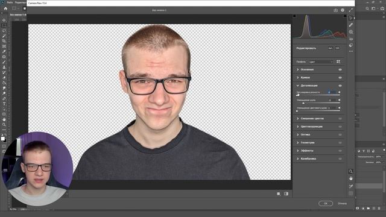Select the Frame tool
Screen dimensions: 386x217
coord(4,46)
